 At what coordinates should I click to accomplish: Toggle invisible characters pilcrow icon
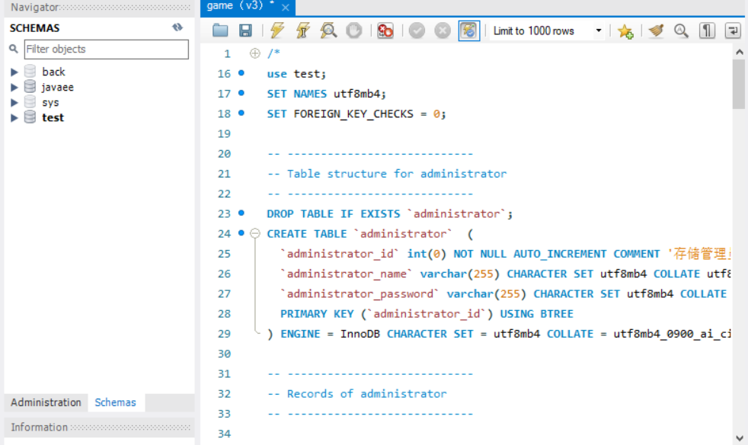tap(707, 30)
